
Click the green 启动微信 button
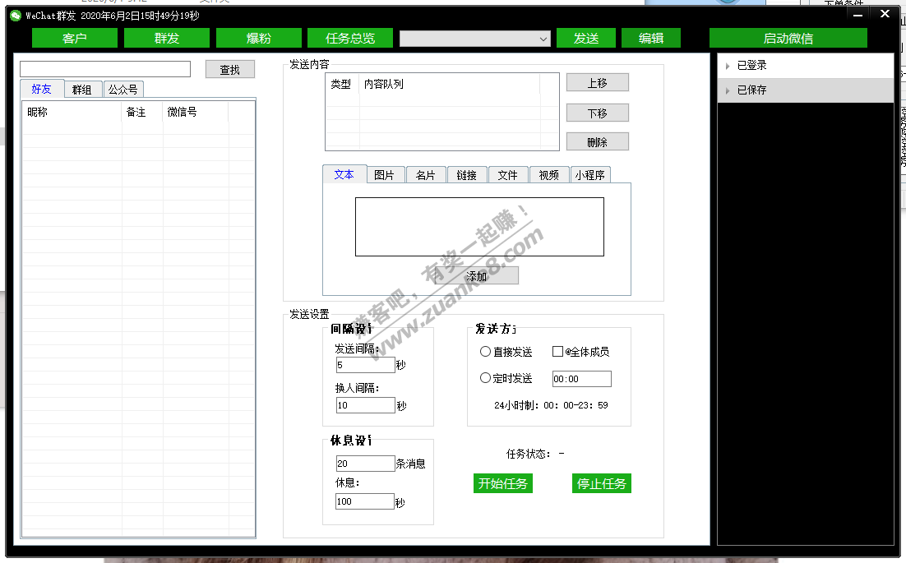[788, 39]
